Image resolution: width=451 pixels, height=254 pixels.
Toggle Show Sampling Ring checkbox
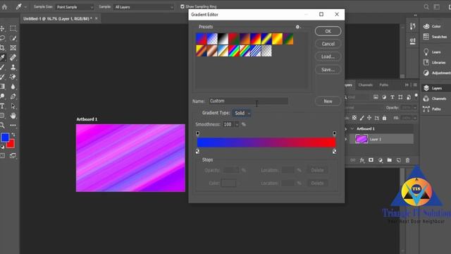click(183, 6)
